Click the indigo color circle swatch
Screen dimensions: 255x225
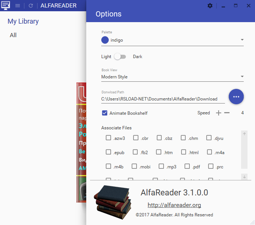click(x=105, y=40)
